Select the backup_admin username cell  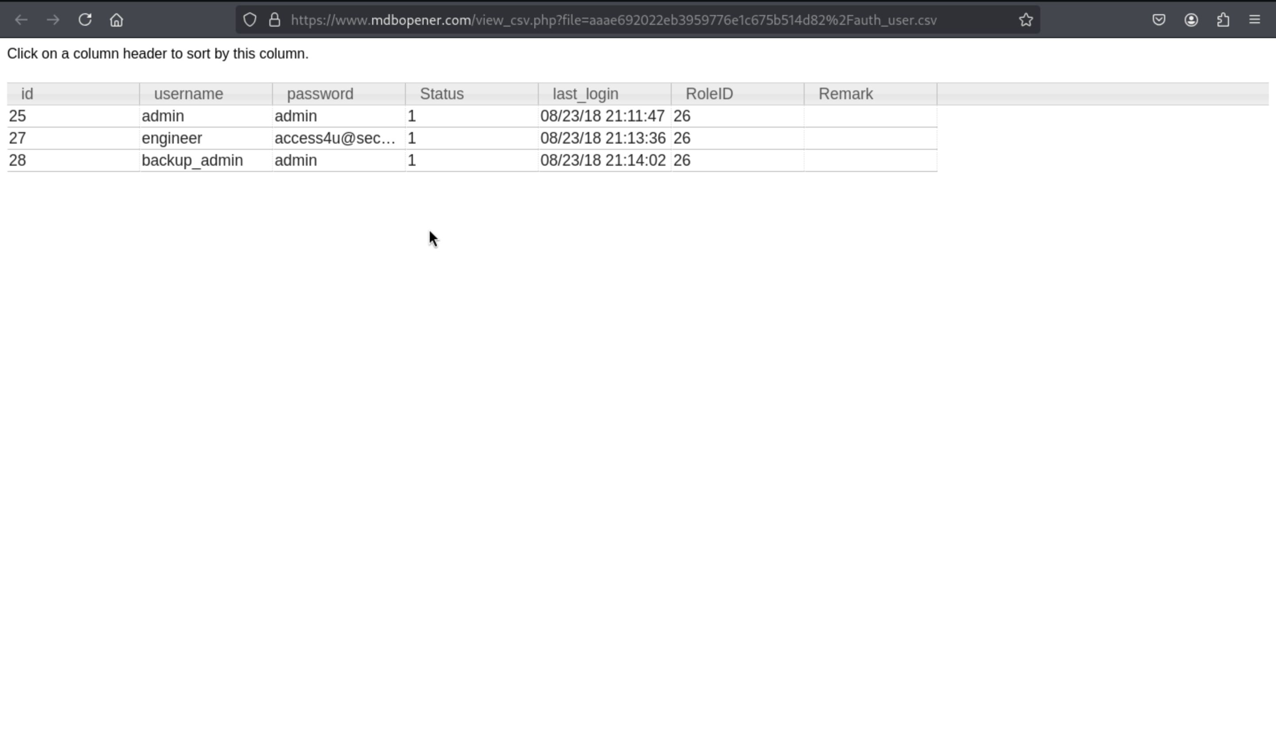point(192,161)
